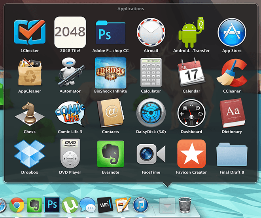Collapse the Applications stack in the Dock
This screenshot has height=218, width=261.
(166, 205)
